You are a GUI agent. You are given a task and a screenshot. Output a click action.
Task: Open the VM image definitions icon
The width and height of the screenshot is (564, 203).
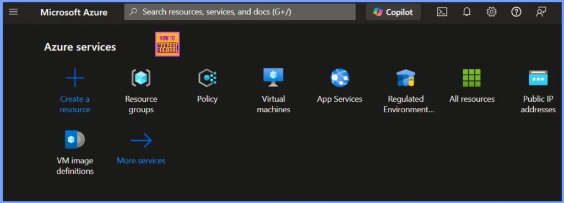pyautogui.click(x=75, y=139)
